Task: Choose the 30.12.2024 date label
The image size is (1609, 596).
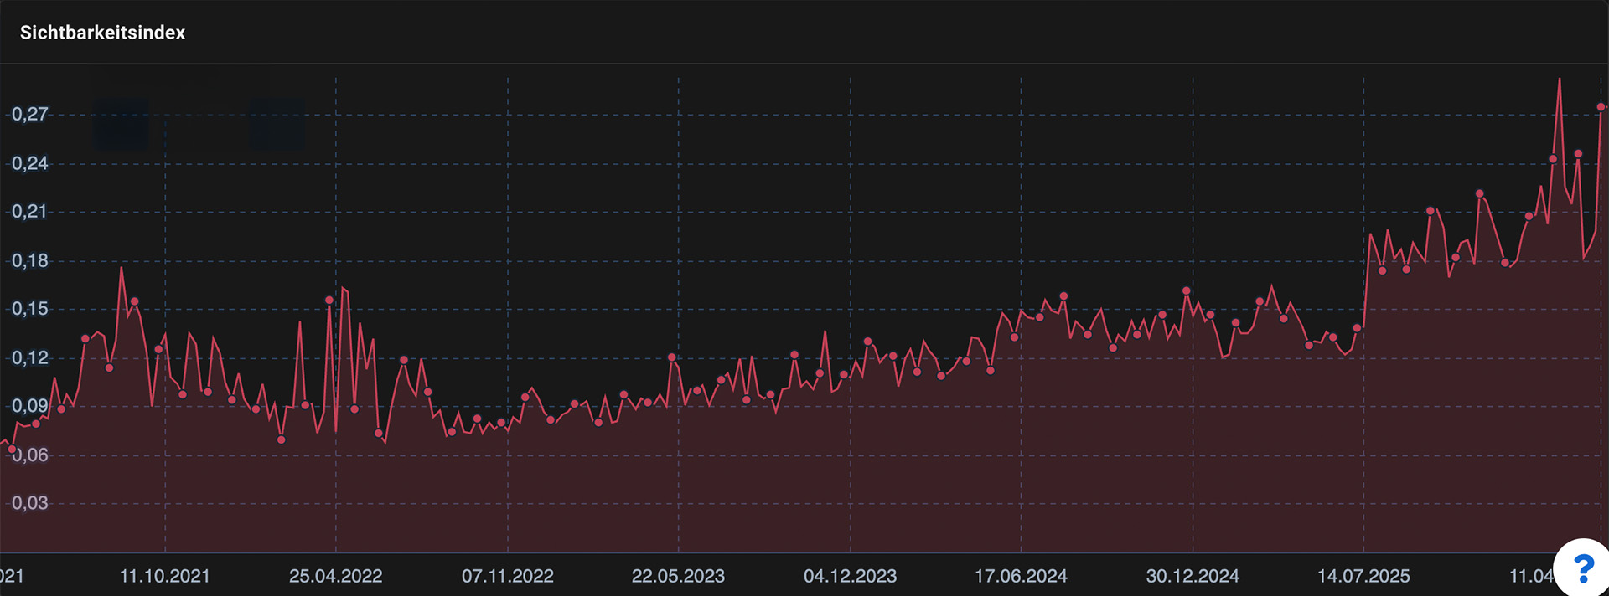Action: pyautogui.click(x=1193, y=576)
